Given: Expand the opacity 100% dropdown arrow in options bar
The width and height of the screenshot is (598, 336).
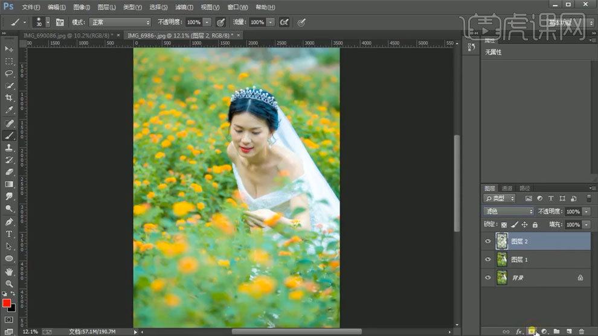Looking at the screenshot, I should pos(207,22).
